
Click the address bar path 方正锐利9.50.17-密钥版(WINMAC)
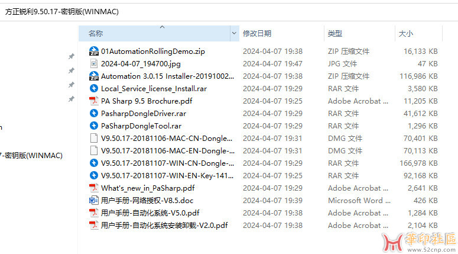(x=62, y=12)
